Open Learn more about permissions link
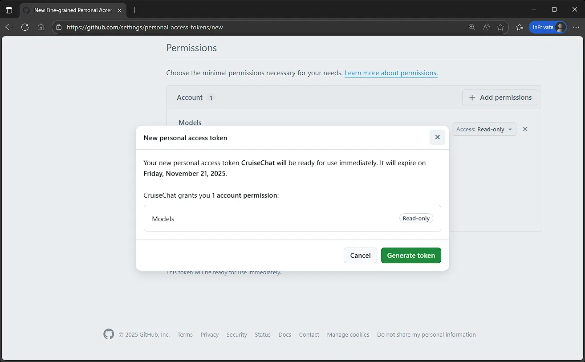This screenshot has width=585, height=362. 391,73
